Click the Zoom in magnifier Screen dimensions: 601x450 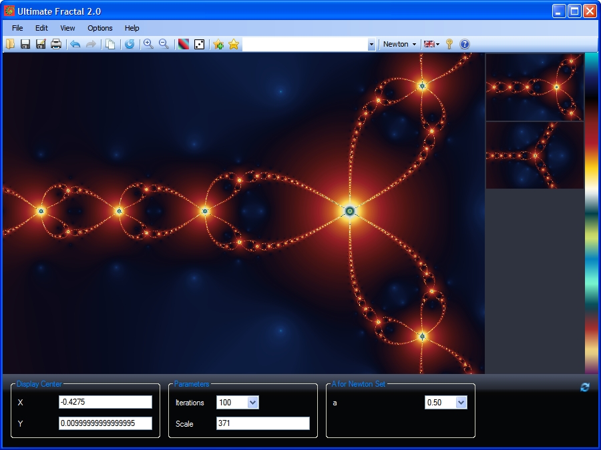tap(148, 44)
